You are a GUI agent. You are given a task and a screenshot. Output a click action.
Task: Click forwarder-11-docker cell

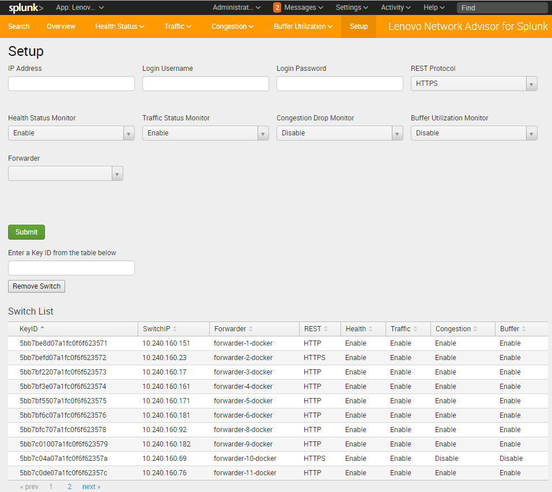245,473
